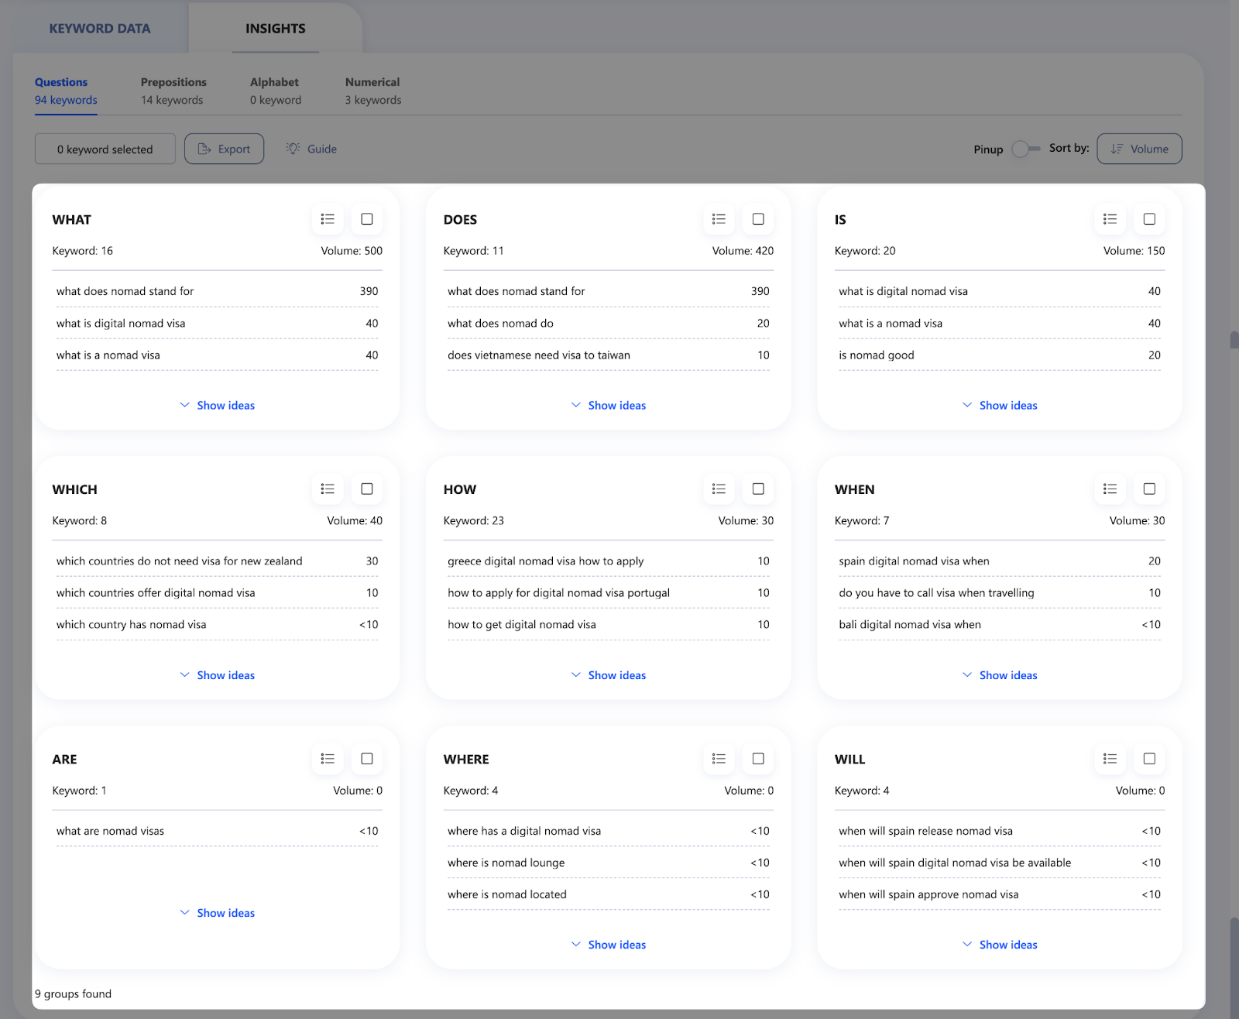Expand Show ideas in WHEN card

tap(1000, 675)
